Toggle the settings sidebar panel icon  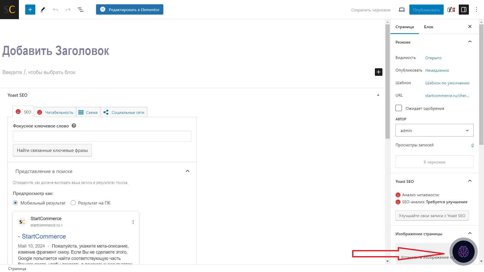[x=464, y=10]
